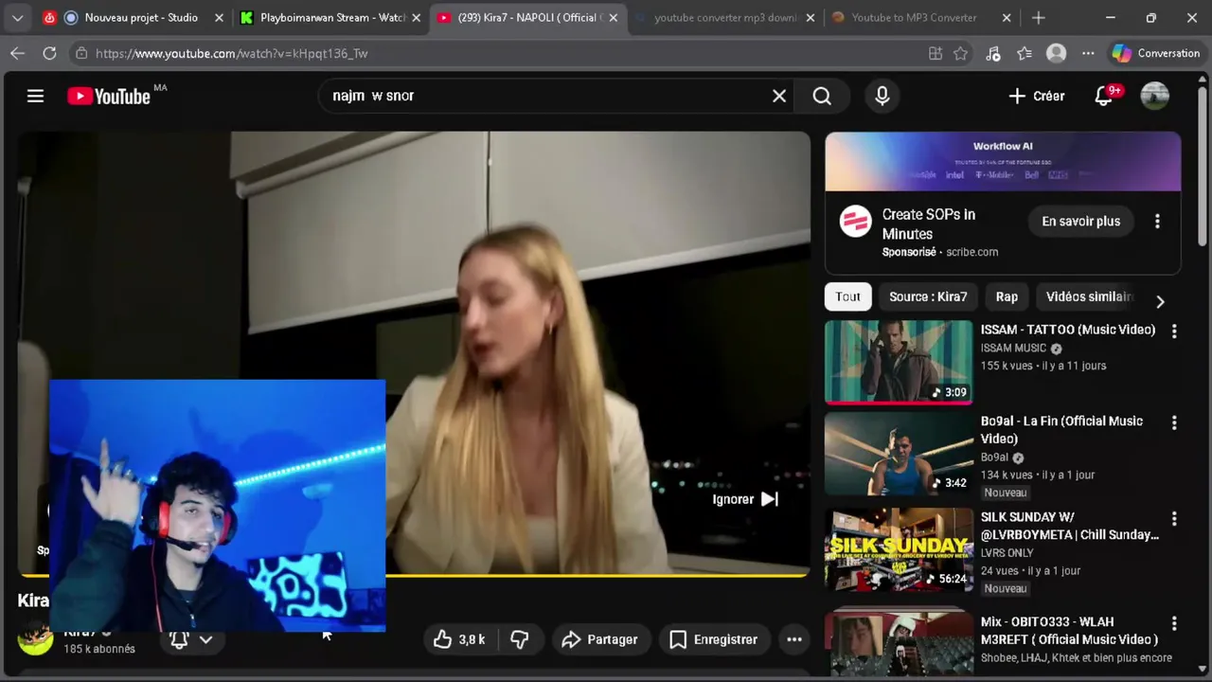1212x682 pixels.
Task: Open options for ISSAM - TATTOO video
Action: (x=1174, y=332)
